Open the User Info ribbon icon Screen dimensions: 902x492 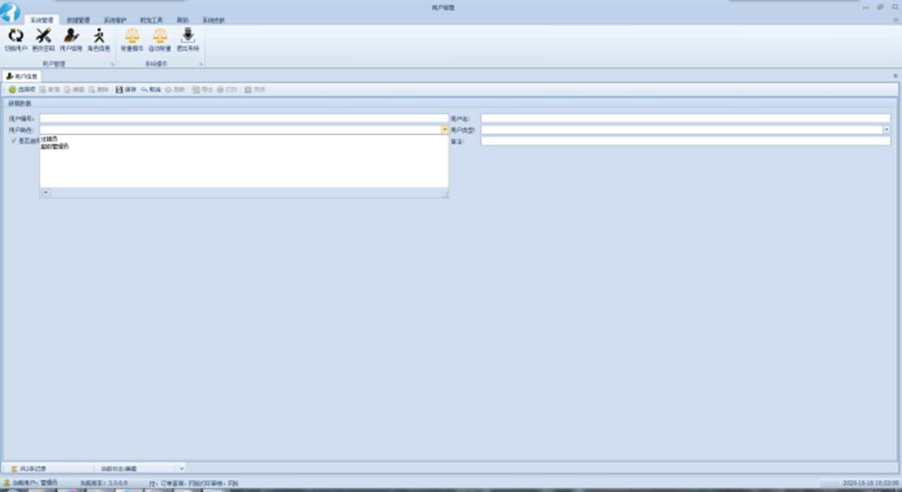pos(71,35)
